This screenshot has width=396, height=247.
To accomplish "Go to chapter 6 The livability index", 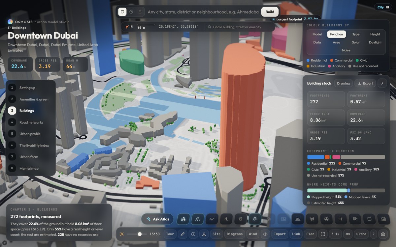I will tap(31, 145).
